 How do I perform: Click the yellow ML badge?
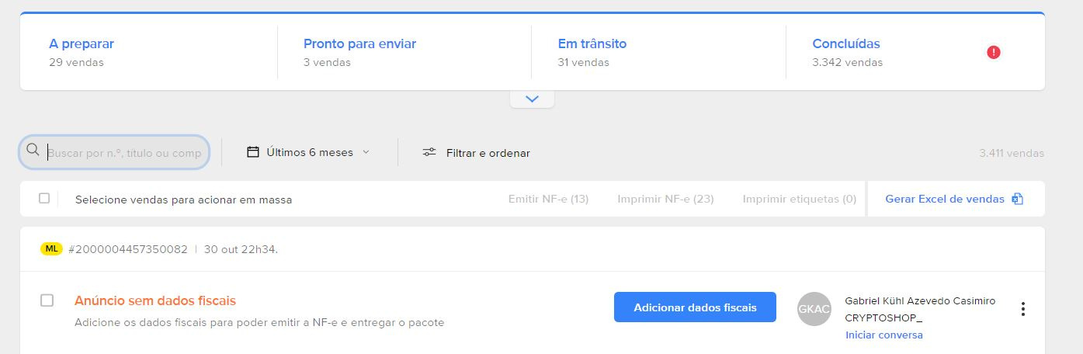pos(51,249)
